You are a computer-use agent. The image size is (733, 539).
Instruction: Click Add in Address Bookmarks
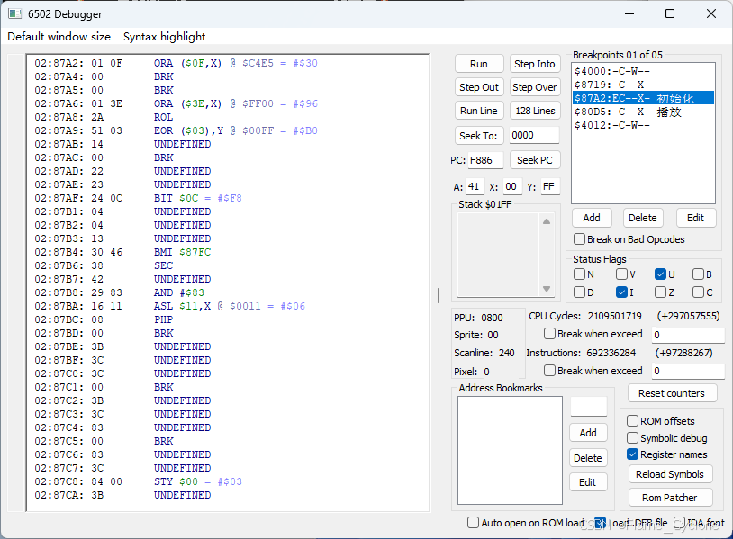tap(588, 433)
